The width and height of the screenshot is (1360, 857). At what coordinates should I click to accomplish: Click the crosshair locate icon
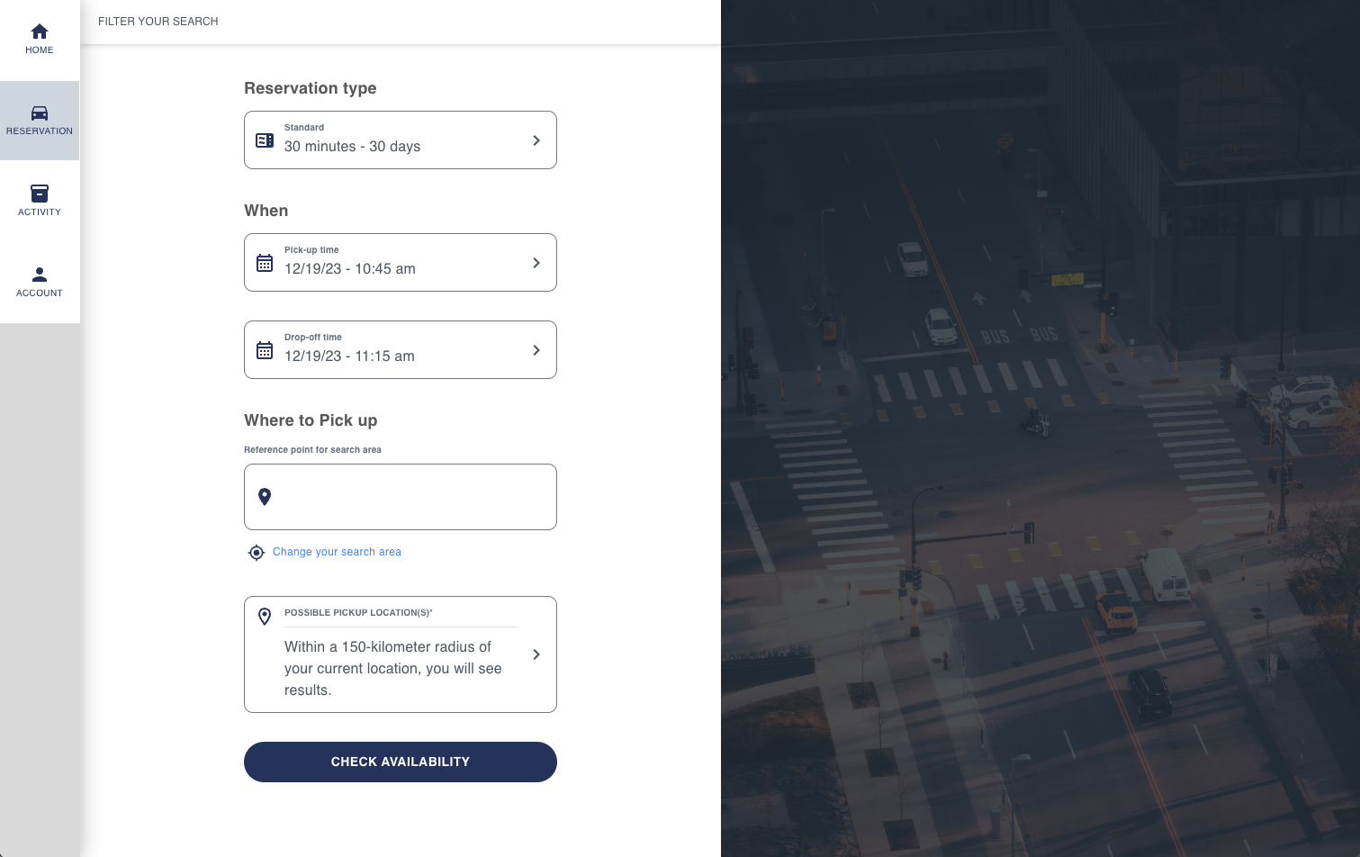pyautogui.click(x=257, y=553)
